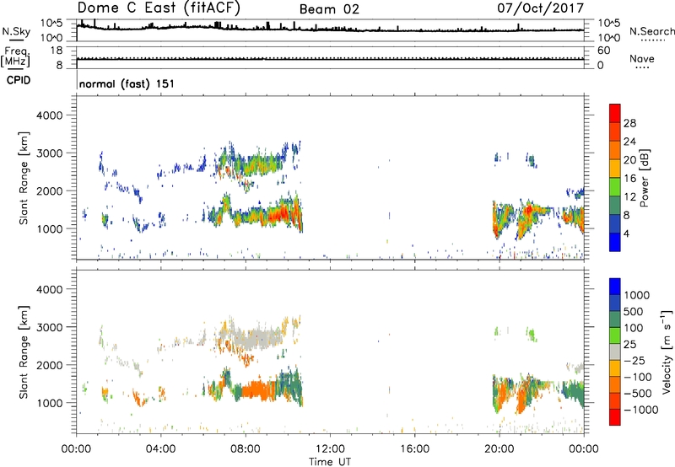The image size is (675, 467).
Task: Click velocity scale value '-25'
Action: click(x=634, y=360)
